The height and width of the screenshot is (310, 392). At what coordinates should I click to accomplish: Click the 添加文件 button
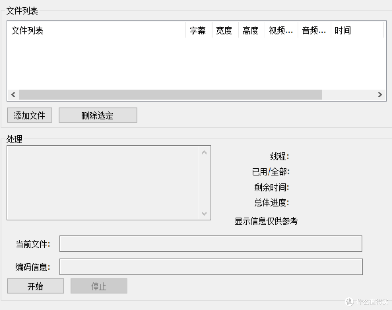point(30,115)
